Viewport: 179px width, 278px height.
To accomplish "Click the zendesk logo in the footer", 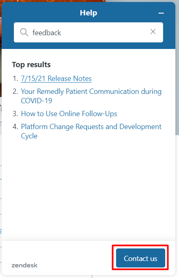I will [x=24, y=265].
